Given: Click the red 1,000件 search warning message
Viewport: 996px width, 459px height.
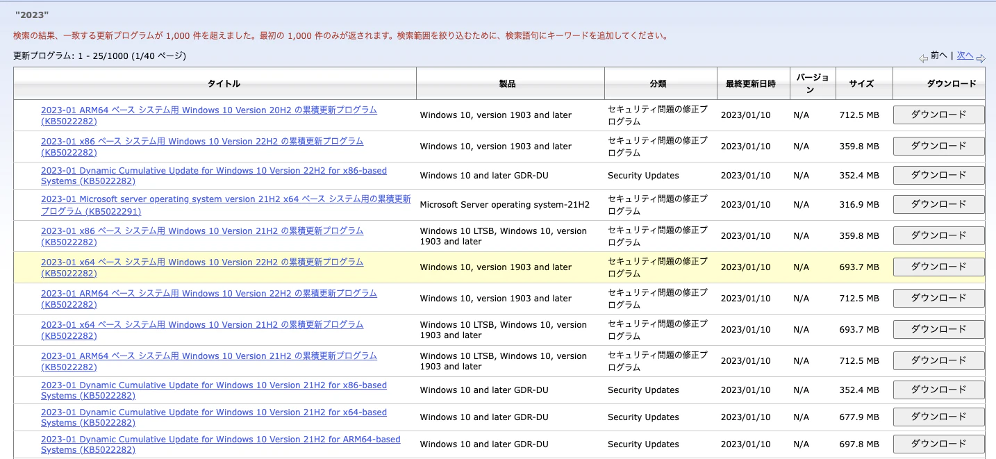Looking at the screenshot, I should [341, 35].
